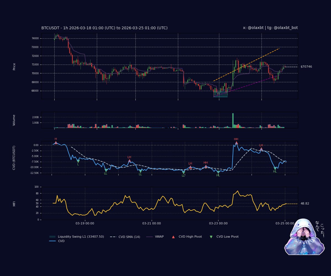Viewport: 331px width, 276px height.
Task: Click the 70000 price axis label
Action: pos(35,73)
